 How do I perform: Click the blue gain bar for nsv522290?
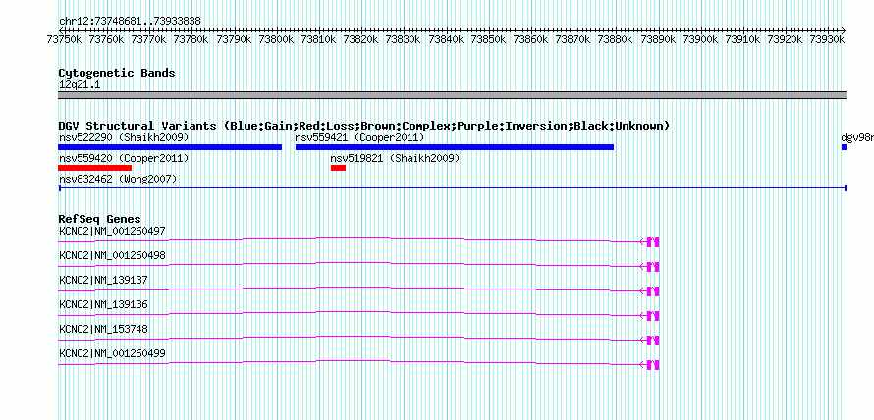170,147
